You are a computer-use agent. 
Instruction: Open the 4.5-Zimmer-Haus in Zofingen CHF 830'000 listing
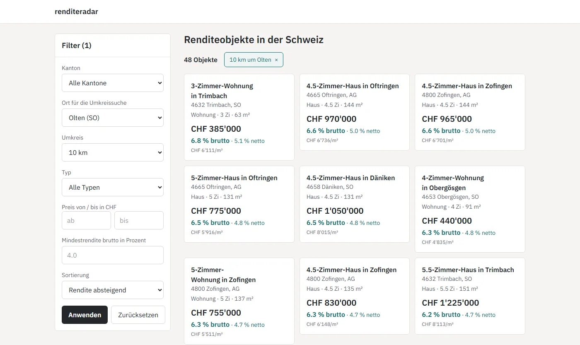tap(355, 296)
